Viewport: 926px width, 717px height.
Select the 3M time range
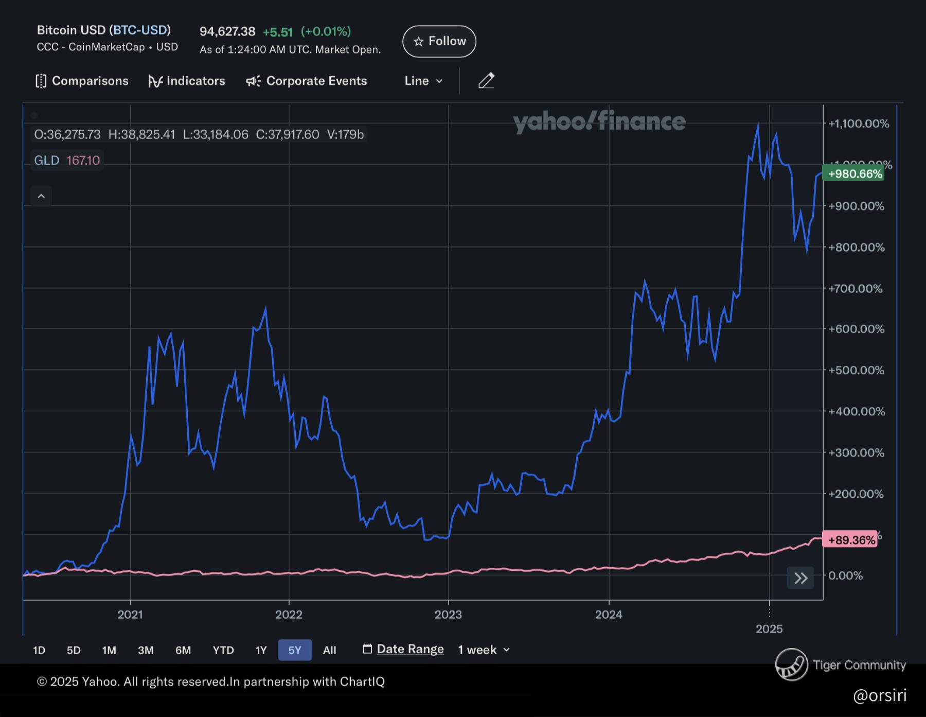tap(146, 650)
